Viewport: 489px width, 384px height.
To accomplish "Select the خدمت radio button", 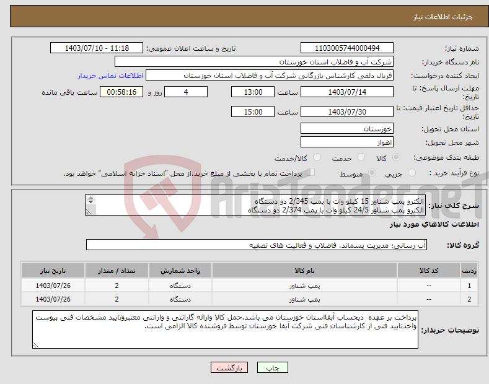I will click(x=361, y=157).
